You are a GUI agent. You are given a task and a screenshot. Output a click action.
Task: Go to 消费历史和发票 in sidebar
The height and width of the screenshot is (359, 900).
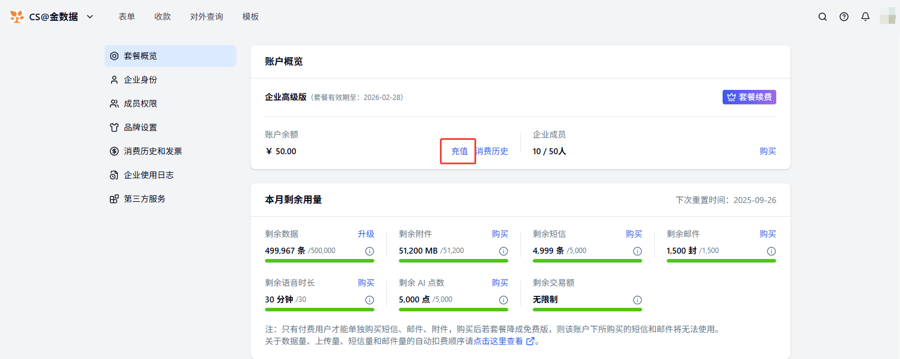tap(153, 151)
